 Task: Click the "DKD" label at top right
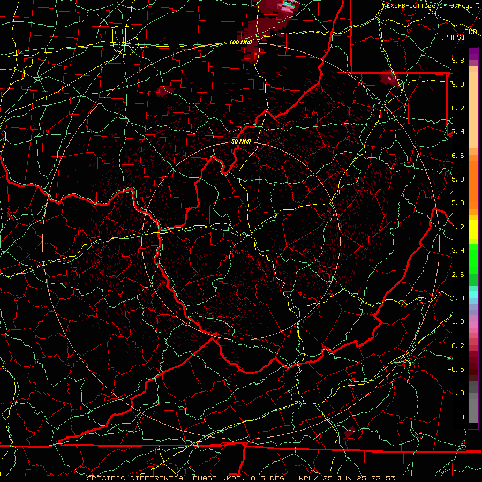471,32
